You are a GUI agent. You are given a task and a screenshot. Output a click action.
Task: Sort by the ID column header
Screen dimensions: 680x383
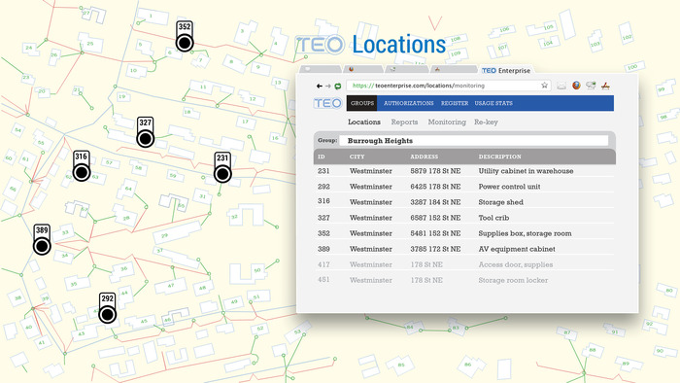pos(322,157)
